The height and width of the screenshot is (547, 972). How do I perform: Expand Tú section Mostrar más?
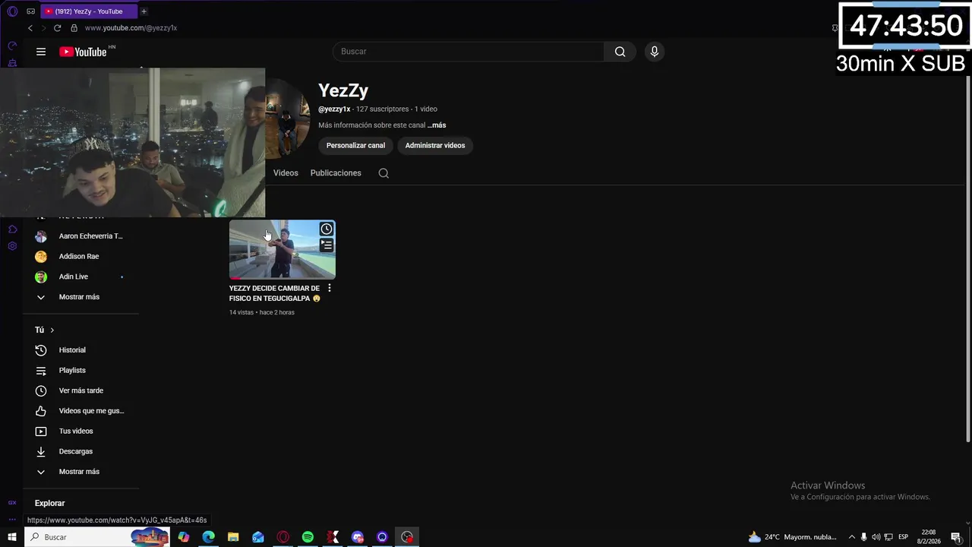tap(80, 472)
